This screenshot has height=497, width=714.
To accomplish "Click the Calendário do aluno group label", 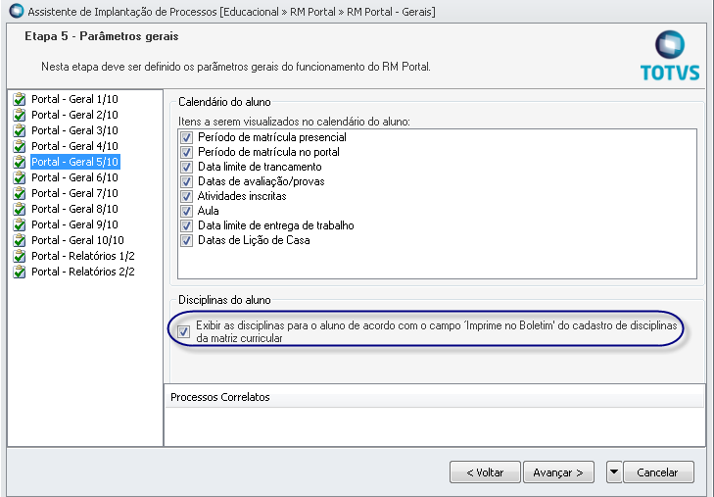I will pos(224,102).
